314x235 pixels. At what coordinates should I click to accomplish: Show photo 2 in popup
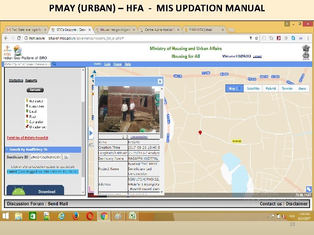[127, 137]
